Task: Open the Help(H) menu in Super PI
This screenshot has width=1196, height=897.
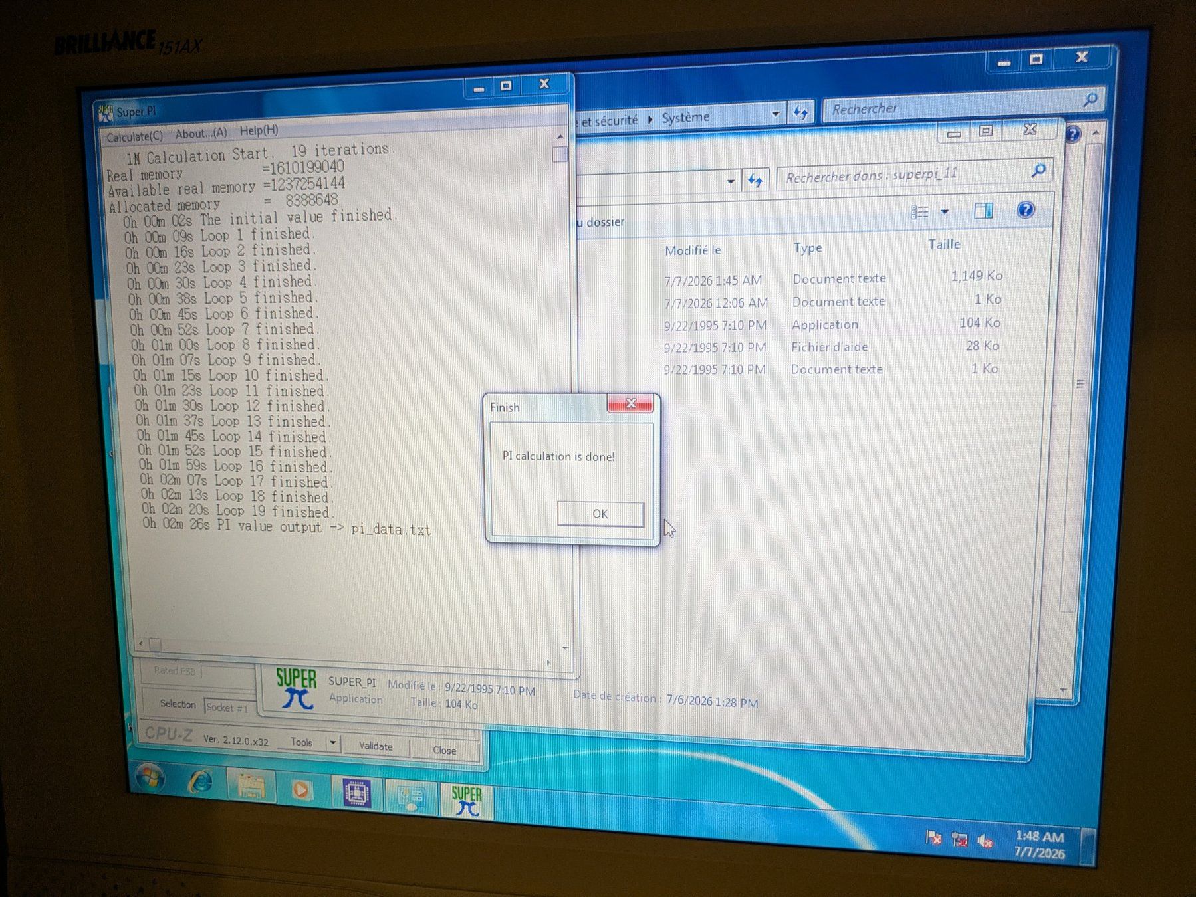Action: [x=259, y=130]
